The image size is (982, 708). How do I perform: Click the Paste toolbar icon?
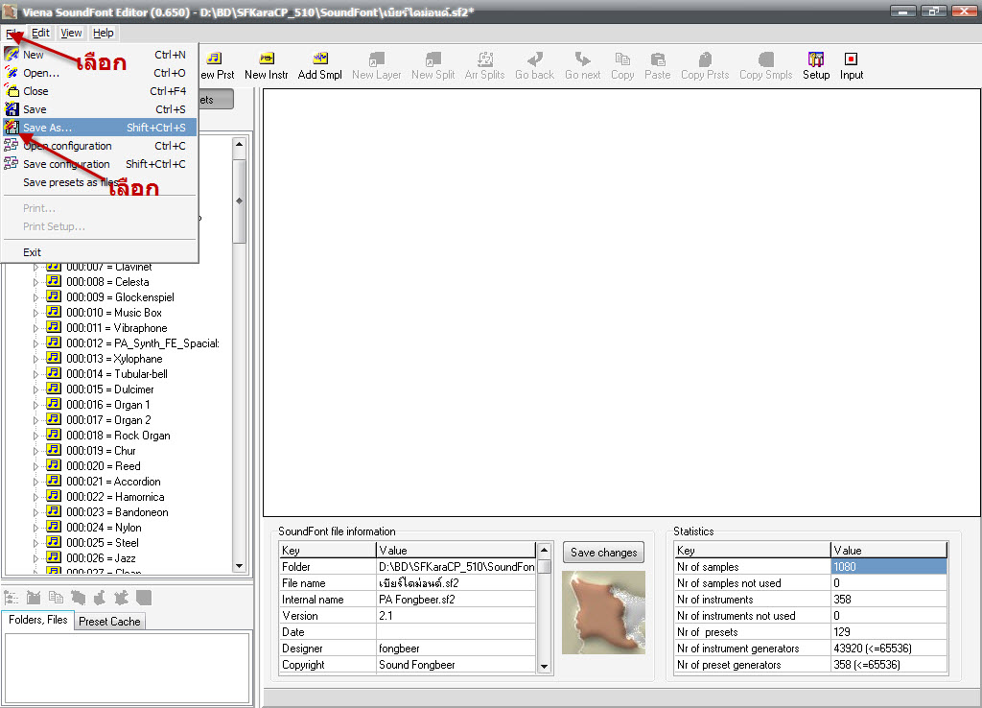pyautogui.click(x=658, y=59)
